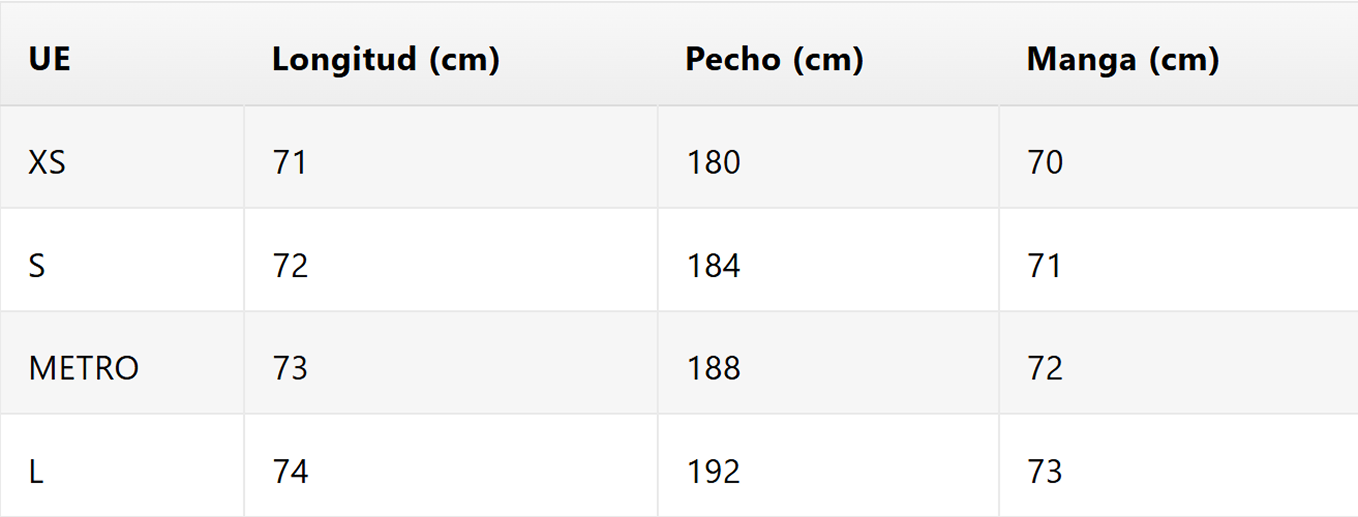Click sleeve value 72 in METRO row
Image resolution: width=1358 pixels, height=517 pixels.
tap(1044, 368)
